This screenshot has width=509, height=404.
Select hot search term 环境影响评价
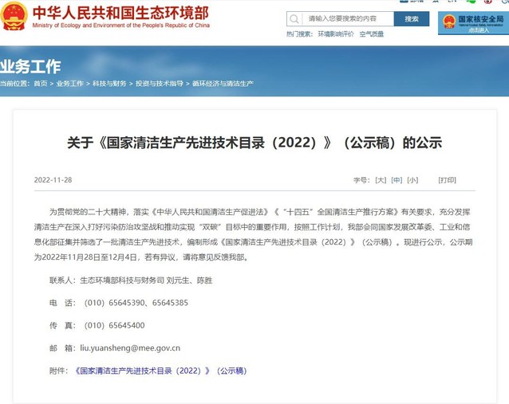[335, 34]
